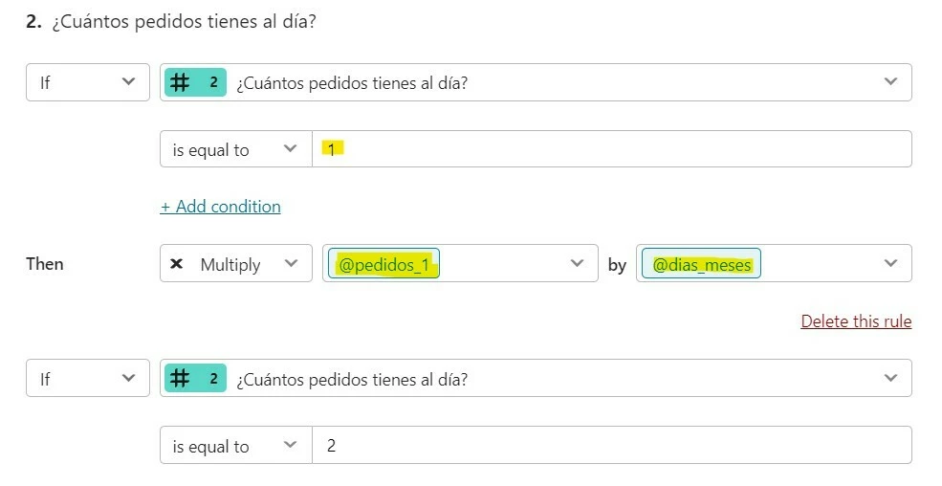This screenshot has height=486, width=942.
Task: Click the '+ Add condition' link
Action: (x=220, y=207)
